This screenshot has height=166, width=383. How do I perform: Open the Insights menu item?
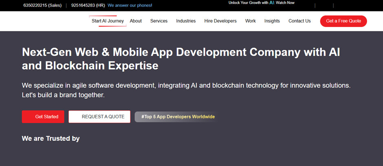pyautogui.click(x=272, y=21)
